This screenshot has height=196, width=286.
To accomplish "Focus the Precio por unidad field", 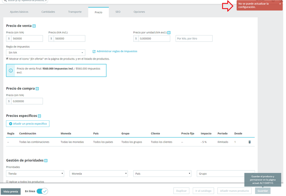I will 154,39.
